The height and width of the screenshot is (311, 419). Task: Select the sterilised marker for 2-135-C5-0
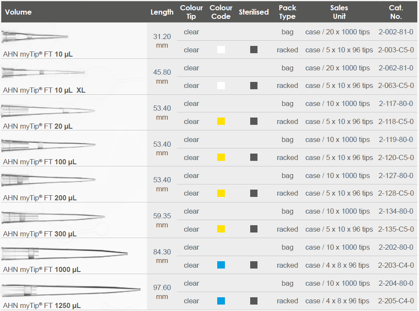click(254, 229)
